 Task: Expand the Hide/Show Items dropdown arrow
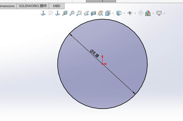point(135,13)
